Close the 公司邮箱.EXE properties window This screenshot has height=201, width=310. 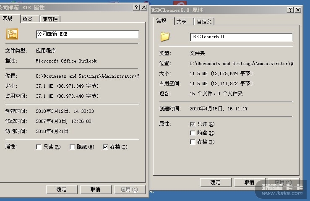144,8
